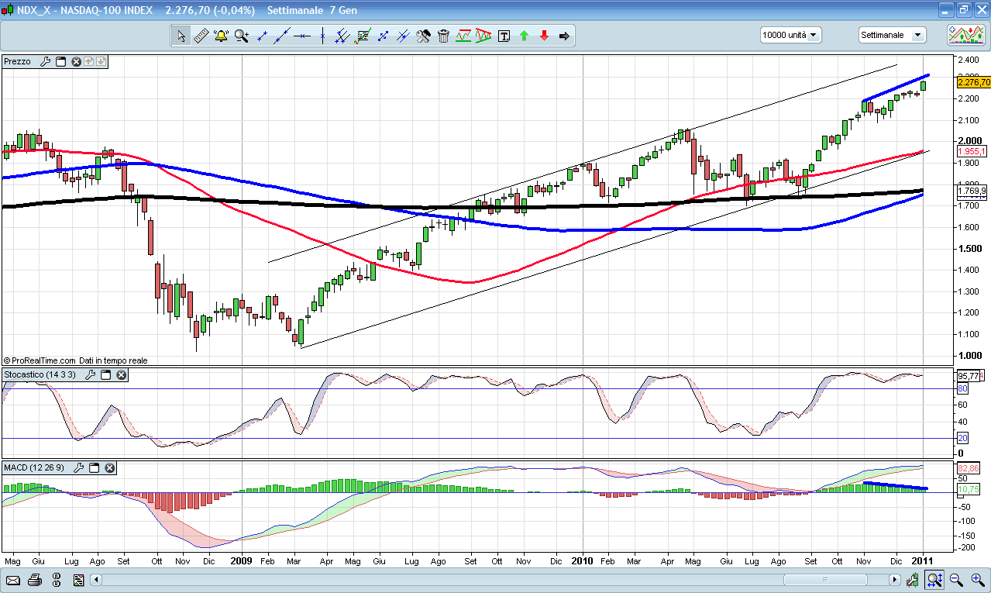
Task: Click the print chart icon
Action: tap(35, 580)
